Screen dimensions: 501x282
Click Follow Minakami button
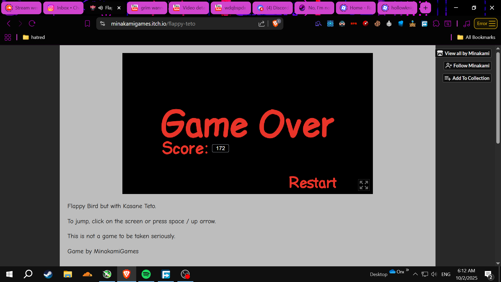[467, 66]
